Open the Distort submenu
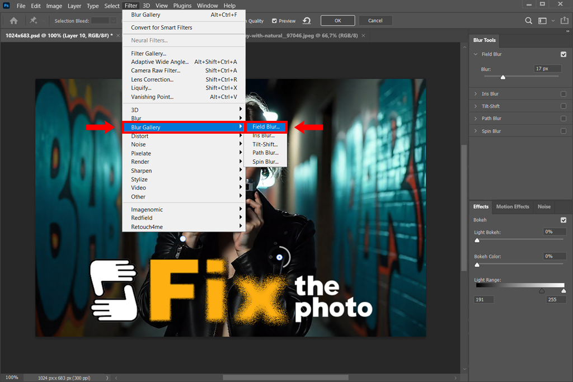This screenshot has height=382, width=573. click(x=184, y=136)
